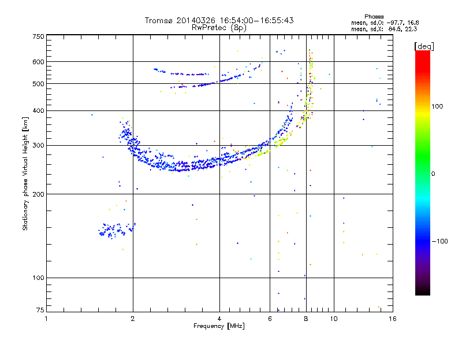Click the [deg] label above the colorbar
The width and height of the screenshot is (462, 347).
click(x=424, y=46)
